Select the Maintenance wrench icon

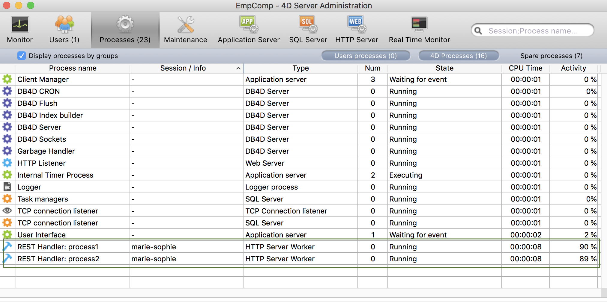pyautogui.click(x=185, y=25)
